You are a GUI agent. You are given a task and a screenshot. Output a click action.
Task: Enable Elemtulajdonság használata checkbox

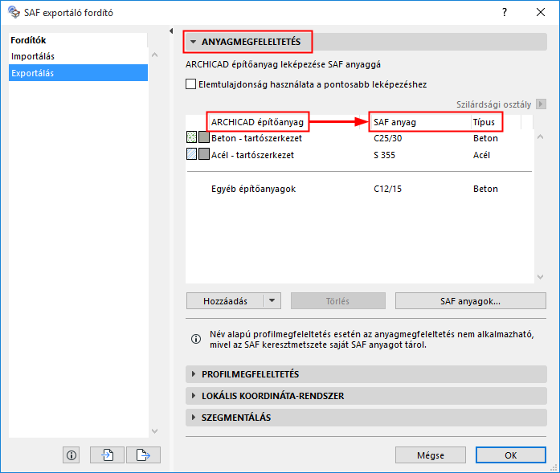190,84
